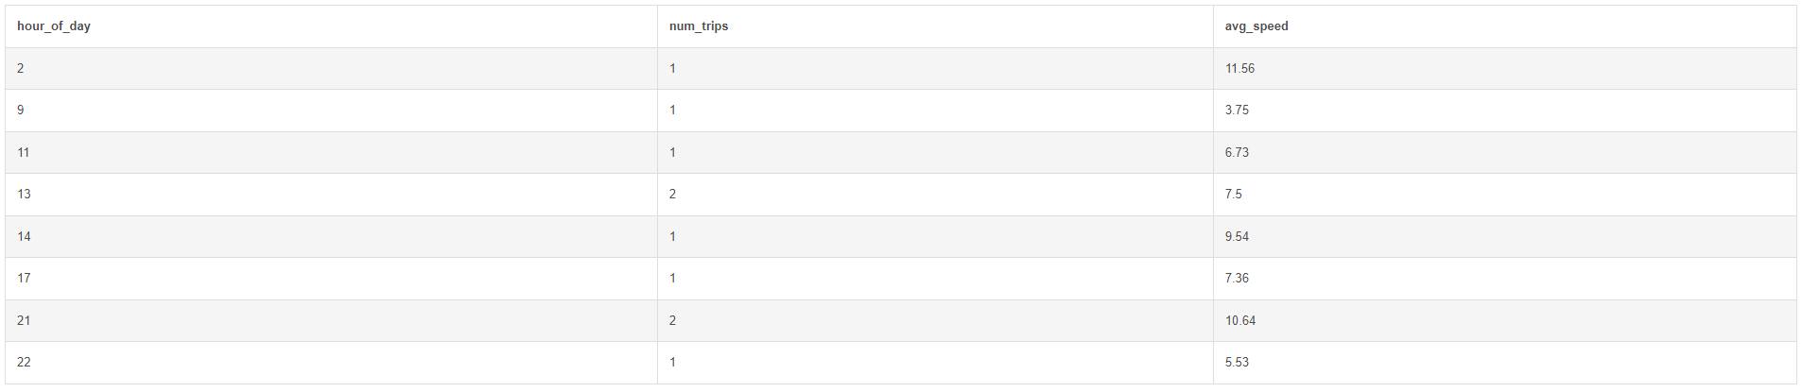Screen dimensions: 1802x392
Task: Click avg_speed value 6.73
Action: click(1237, 152)
